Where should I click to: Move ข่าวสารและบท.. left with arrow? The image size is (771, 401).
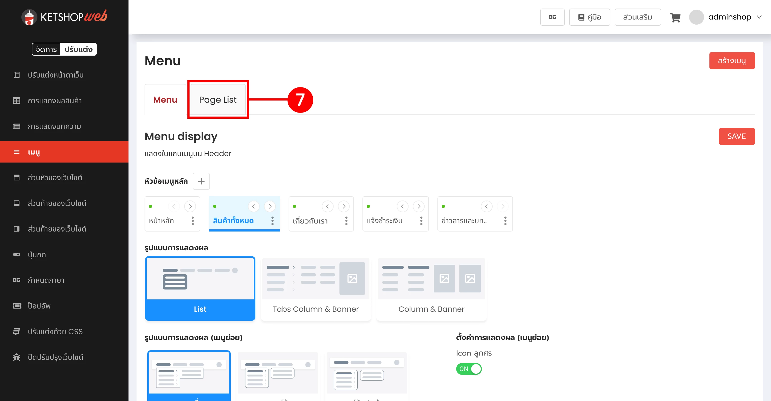click(x=486, y=206)
